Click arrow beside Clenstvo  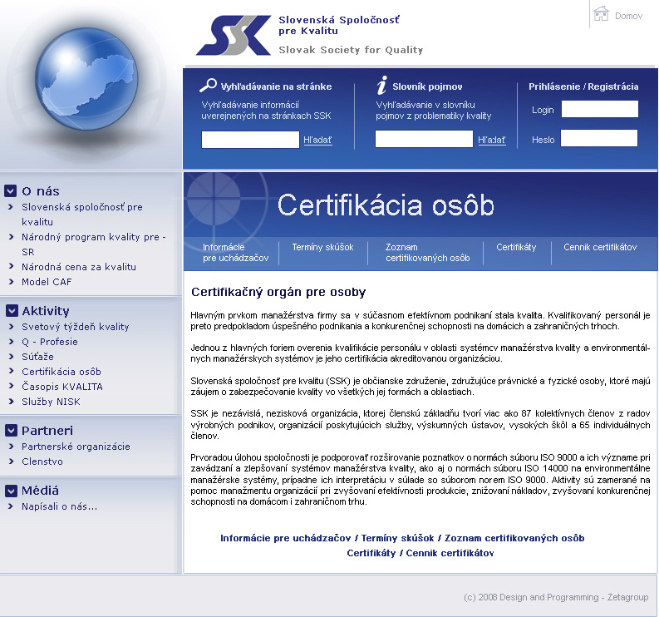(x=12, y=461)
